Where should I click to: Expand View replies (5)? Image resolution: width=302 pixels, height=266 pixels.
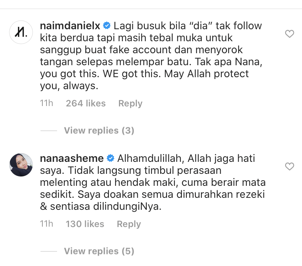pos(99,251)
